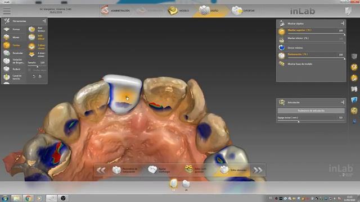
Task: Open the Ajustar morfología step
Action: pos(159,170)
